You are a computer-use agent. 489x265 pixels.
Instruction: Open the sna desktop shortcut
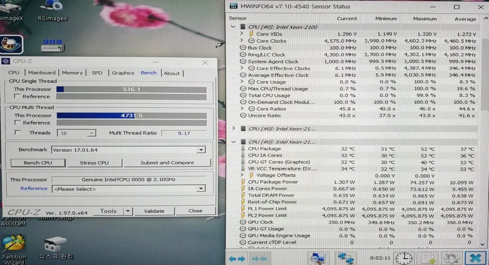coord(52,45)
